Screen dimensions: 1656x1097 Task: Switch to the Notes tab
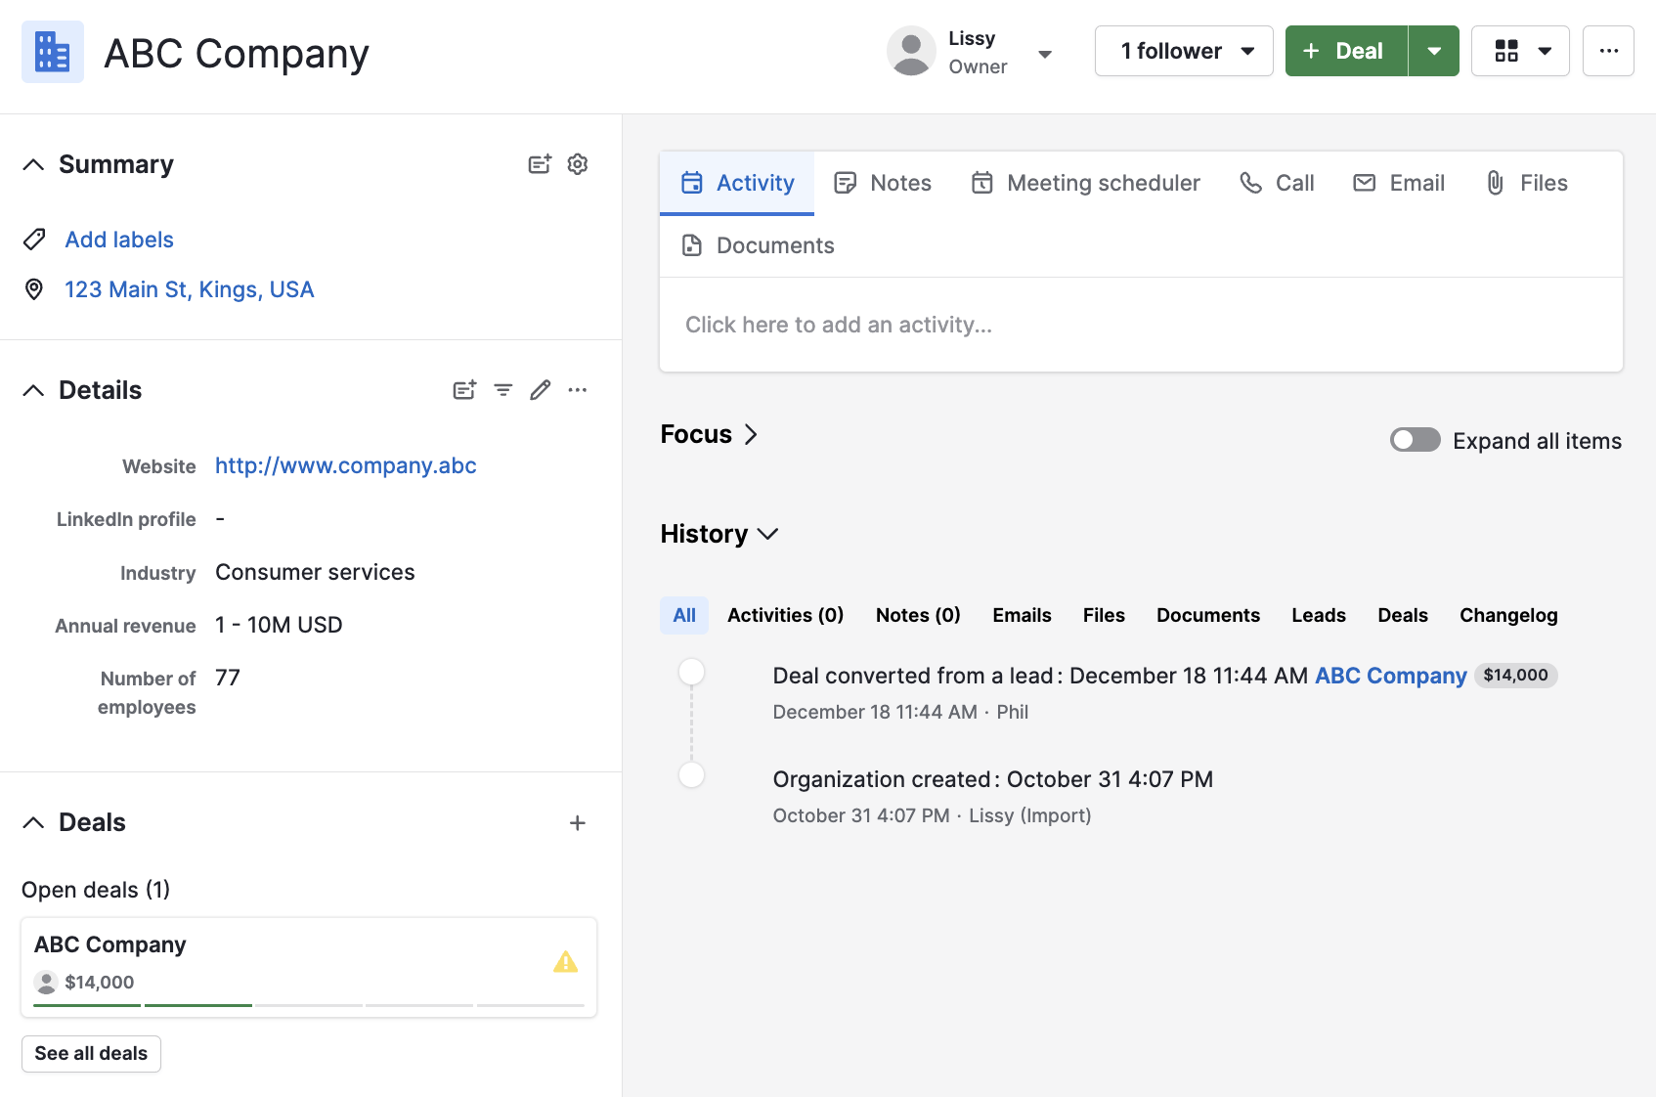[x=883, y=183]
